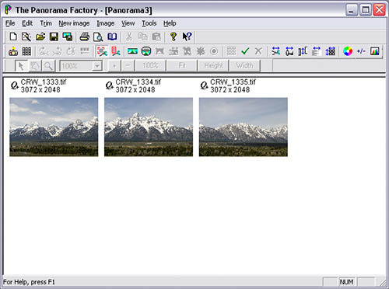Toggle the pressed stitch icon with red frame
Image resolution: width=389 pixels, height=289 pixels.
102,51
